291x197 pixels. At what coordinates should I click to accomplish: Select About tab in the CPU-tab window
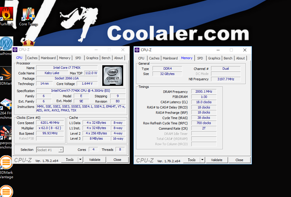pyautogui.click(x=118, y=58)
